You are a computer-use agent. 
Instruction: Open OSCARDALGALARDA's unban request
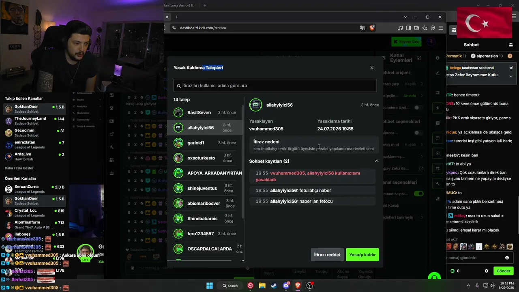pos(207,249)
